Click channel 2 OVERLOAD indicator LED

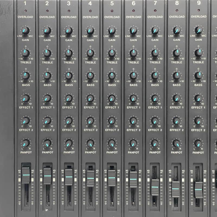click(47, 11)
